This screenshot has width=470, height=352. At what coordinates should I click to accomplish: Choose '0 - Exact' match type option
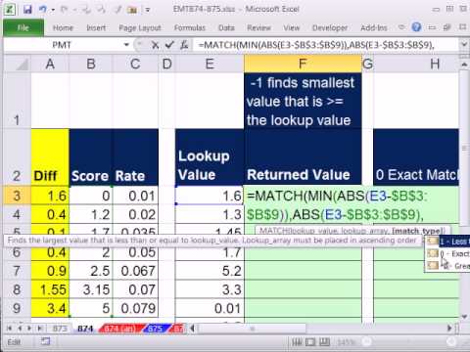tap(447, 253)
